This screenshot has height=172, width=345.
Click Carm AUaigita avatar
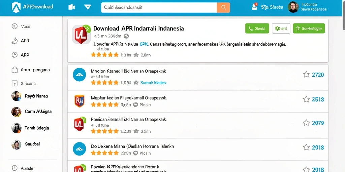click(x=16, y=112)
